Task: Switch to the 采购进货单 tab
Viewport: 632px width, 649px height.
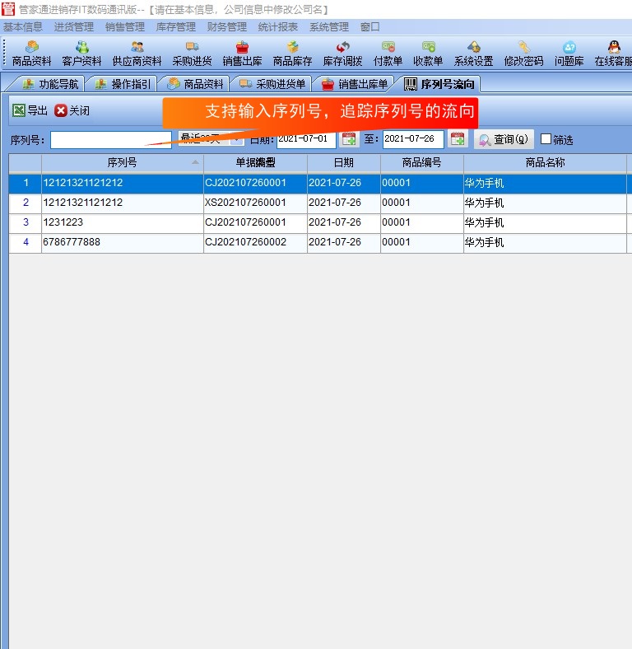Action: click(272, 84)
